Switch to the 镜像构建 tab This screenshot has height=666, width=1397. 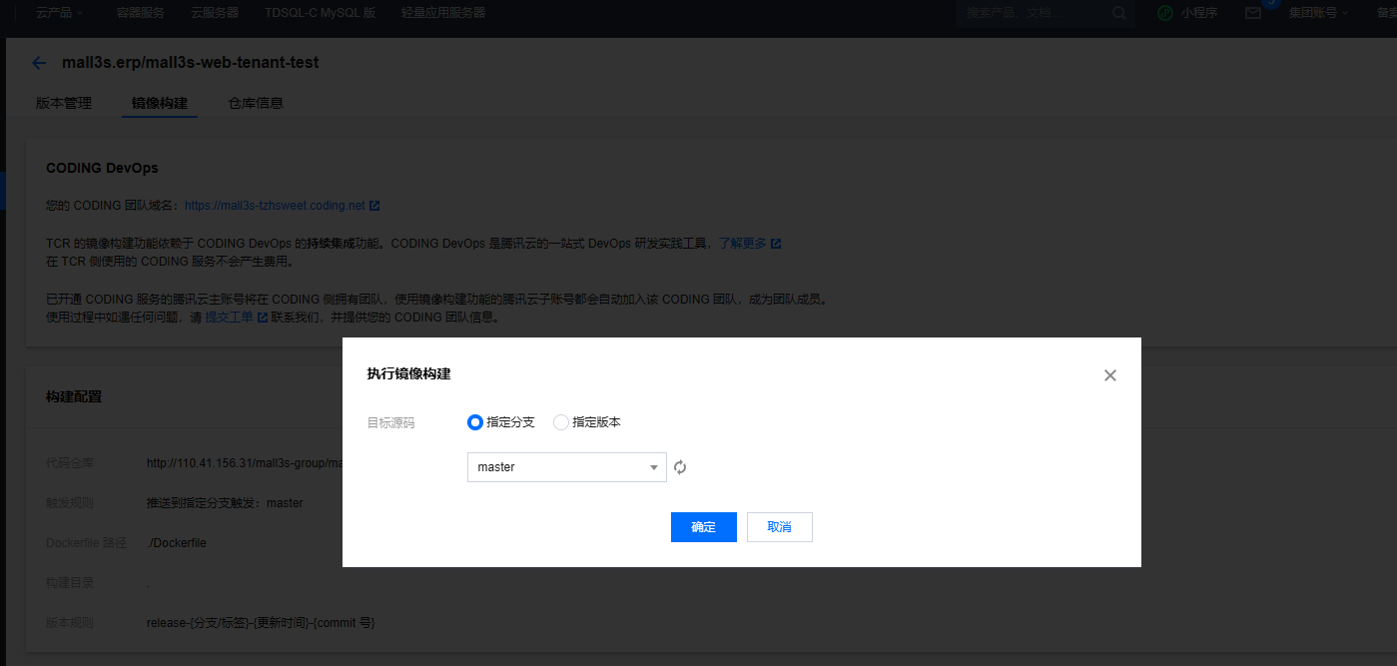tap(160, 103)
